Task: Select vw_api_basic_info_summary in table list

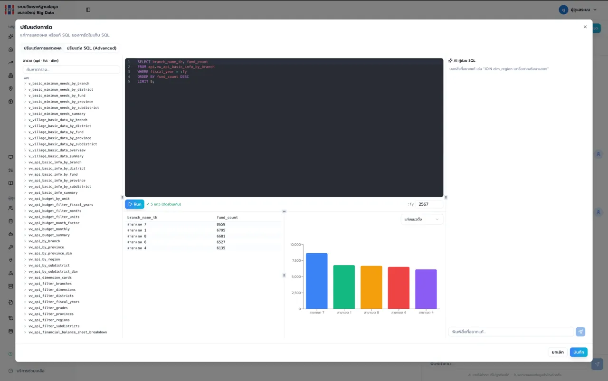Action: pos(53,193)
